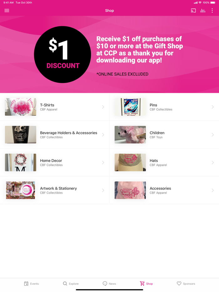
Task: Open Beverage Holders & Accessories category
Action: (55, 135)
